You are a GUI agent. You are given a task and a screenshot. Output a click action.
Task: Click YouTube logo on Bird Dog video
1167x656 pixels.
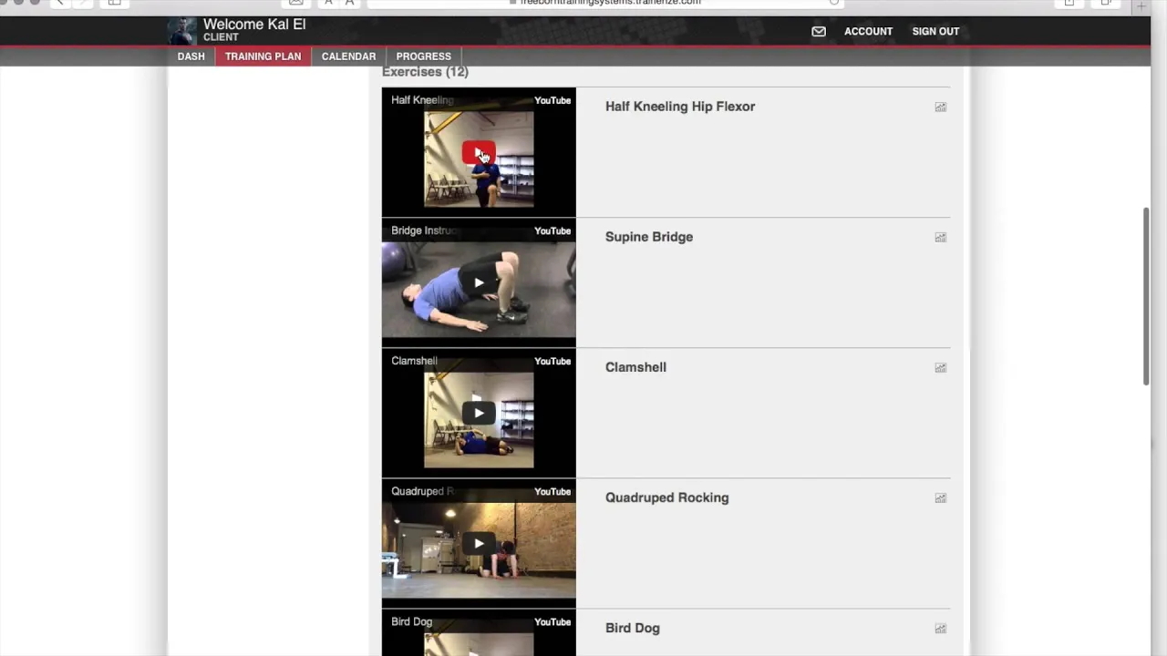(x=553, y=621)
